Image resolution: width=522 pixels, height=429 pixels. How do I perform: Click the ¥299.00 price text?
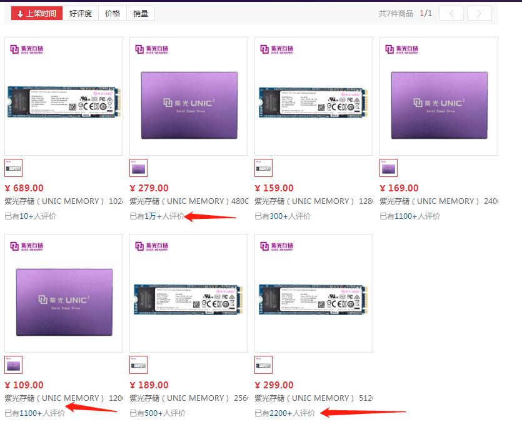[274, 385]
